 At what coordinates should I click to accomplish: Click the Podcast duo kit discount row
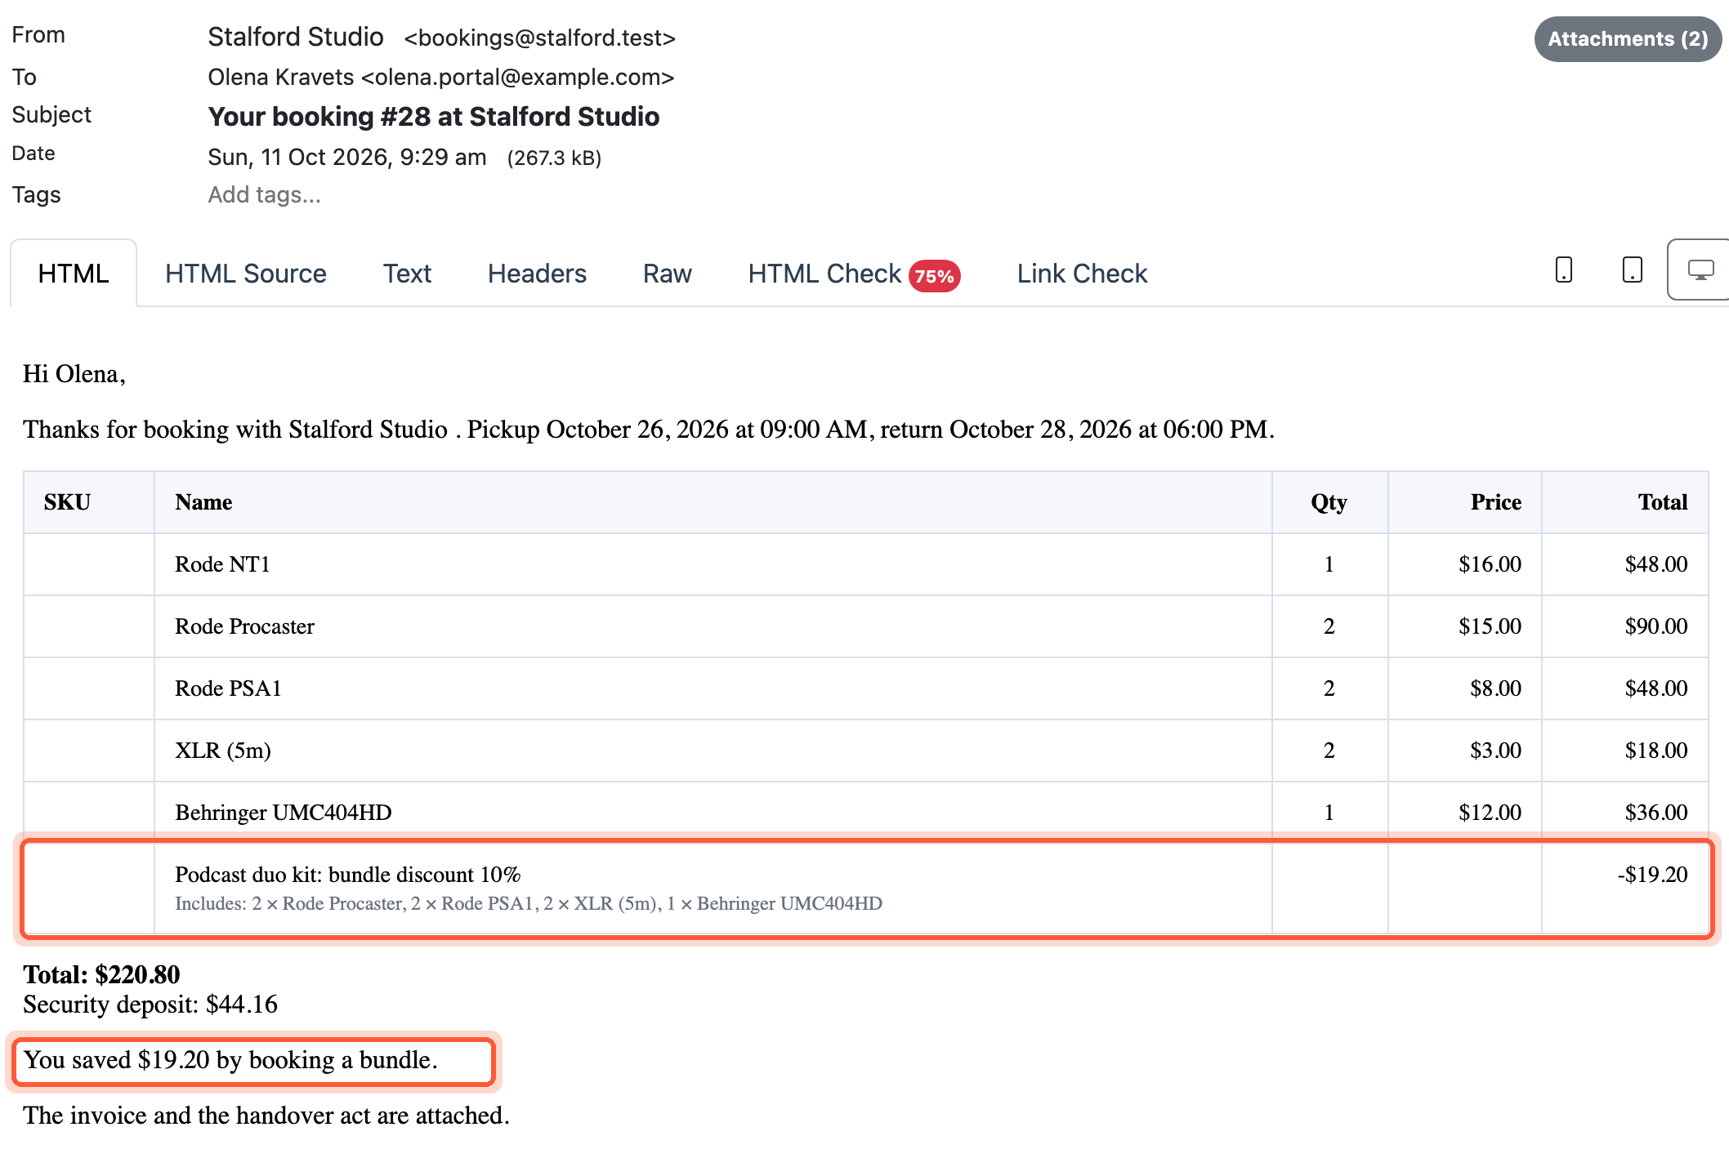coord(866,888)
